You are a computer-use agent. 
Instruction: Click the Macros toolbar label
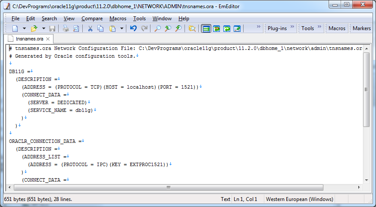[x=337, y=28]
